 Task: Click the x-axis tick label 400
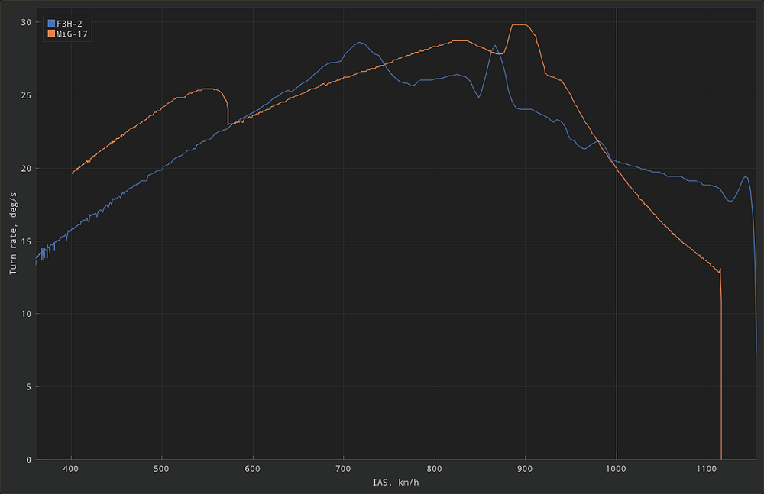click(x=71, y=469)
